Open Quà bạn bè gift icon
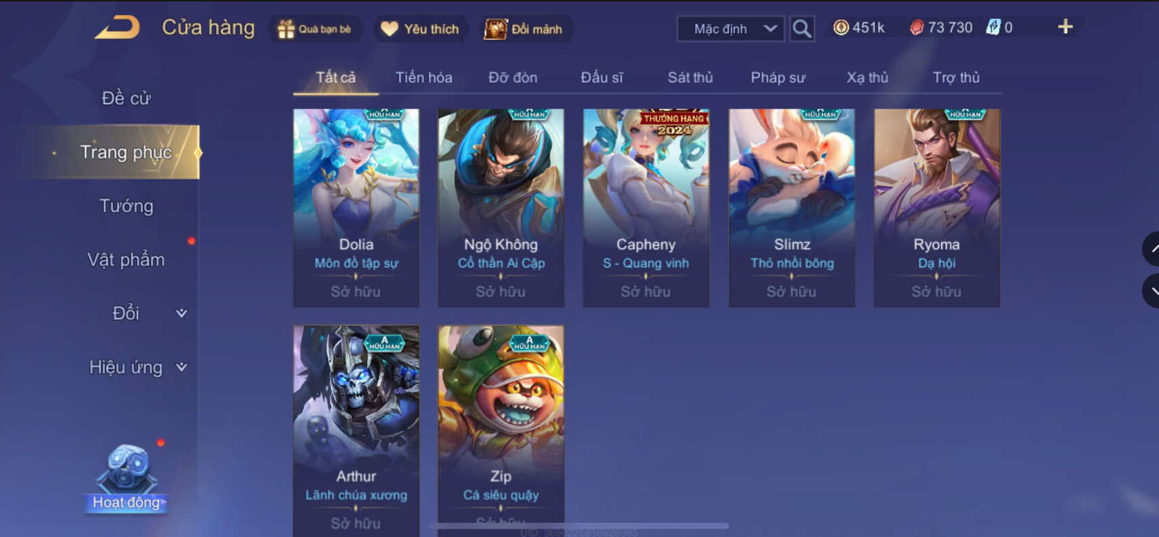The width and height of the screenshot is (1159, 537). coord(315,29)
